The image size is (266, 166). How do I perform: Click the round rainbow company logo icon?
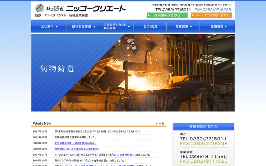click(40, 8)
